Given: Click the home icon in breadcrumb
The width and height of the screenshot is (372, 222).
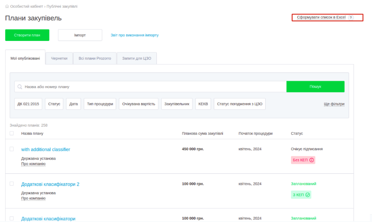Looking at the screenshot, I should coord(7,7).
